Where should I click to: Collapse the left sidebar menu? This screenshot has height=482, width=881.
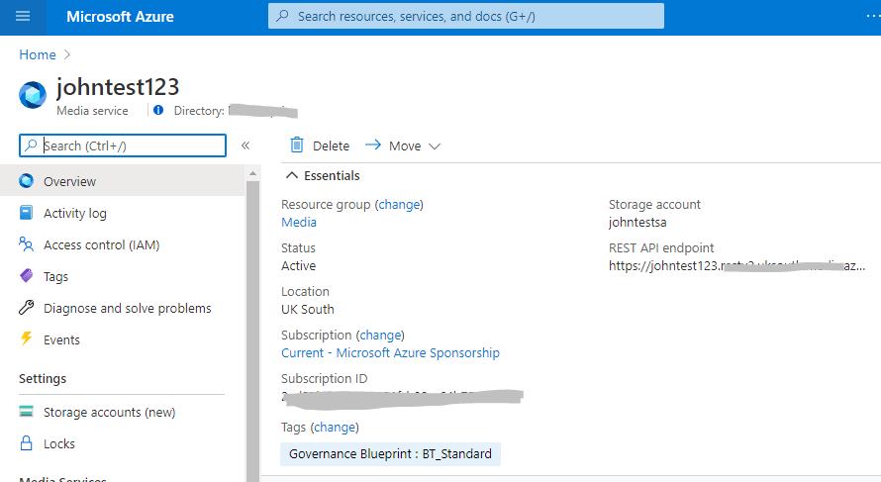point(245,145)
